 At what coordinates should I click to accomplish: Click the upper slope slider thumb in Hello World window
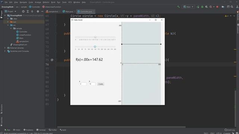[x=95, y=37]
